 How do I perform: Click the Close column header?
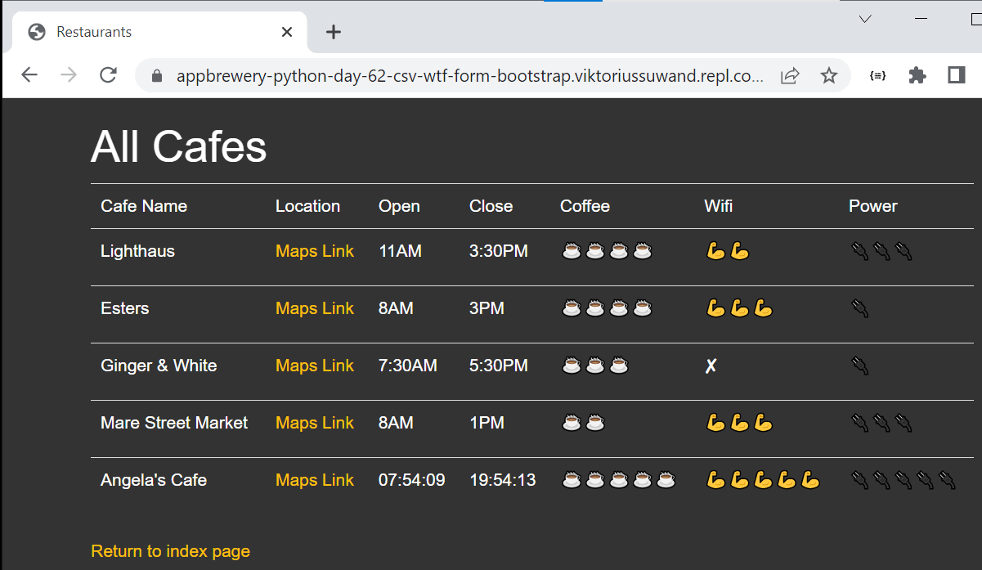[491, 206]
